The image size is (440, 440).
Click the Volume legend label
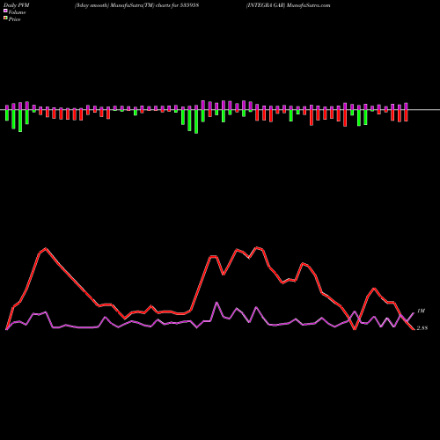point(17,12)
